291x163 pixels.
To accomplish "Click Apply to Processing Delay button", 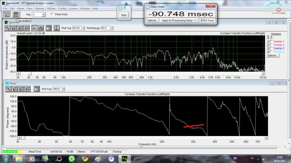I will point(180,21).
